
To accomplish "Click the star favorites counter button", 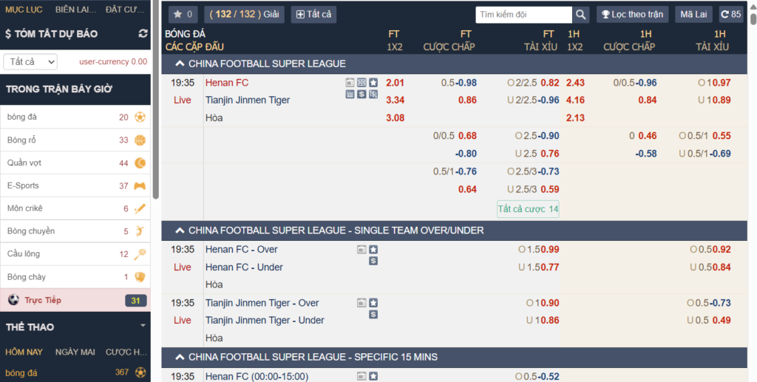I will (x=183, y=15).
